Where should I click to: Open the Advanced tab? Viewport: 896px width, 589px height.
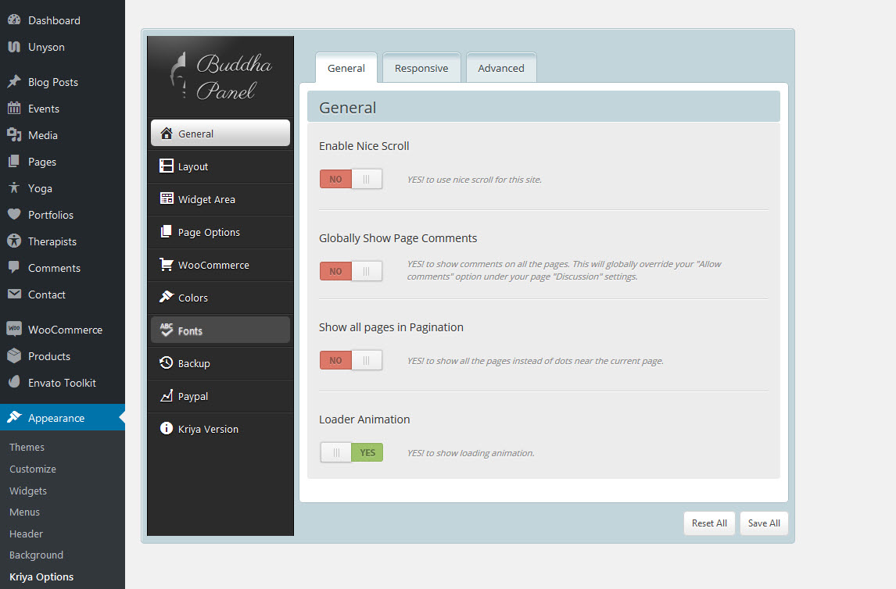[x=500, y=68]
